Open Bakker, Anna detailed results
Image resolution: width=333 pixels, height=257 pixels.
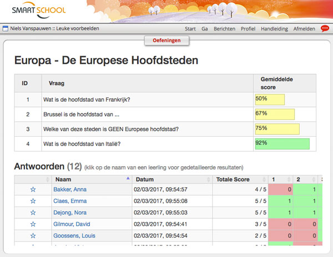69,189
